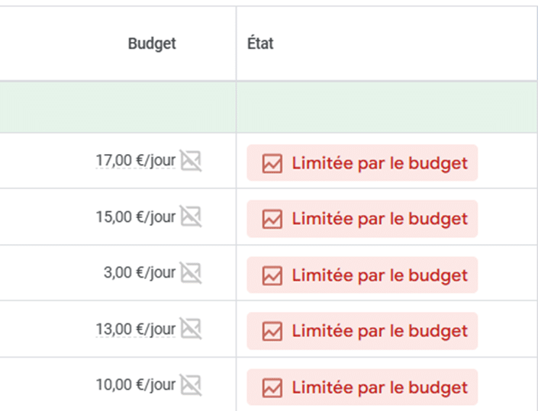Edit the 17,00 €/jour budget amount
Viewport: 538px width, 411px height.
click(x=135, y=161)
